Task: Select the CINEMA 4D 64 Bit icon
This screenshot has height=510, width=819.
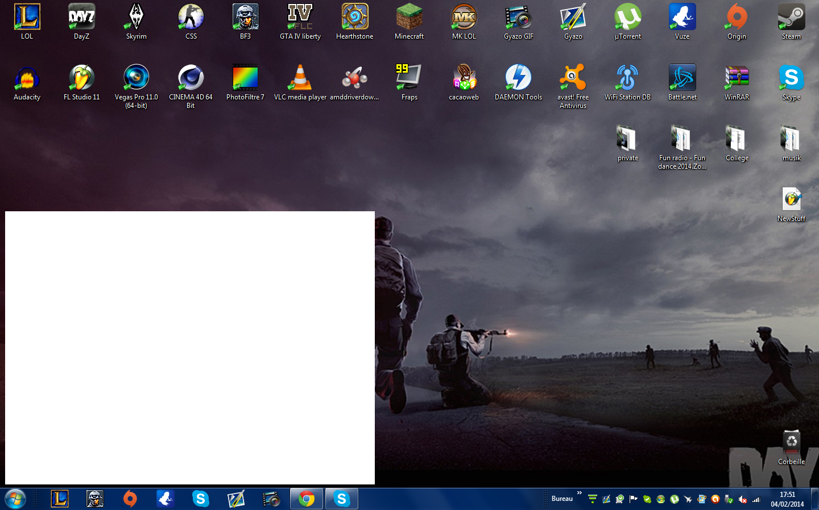Action: click(191, 87)
